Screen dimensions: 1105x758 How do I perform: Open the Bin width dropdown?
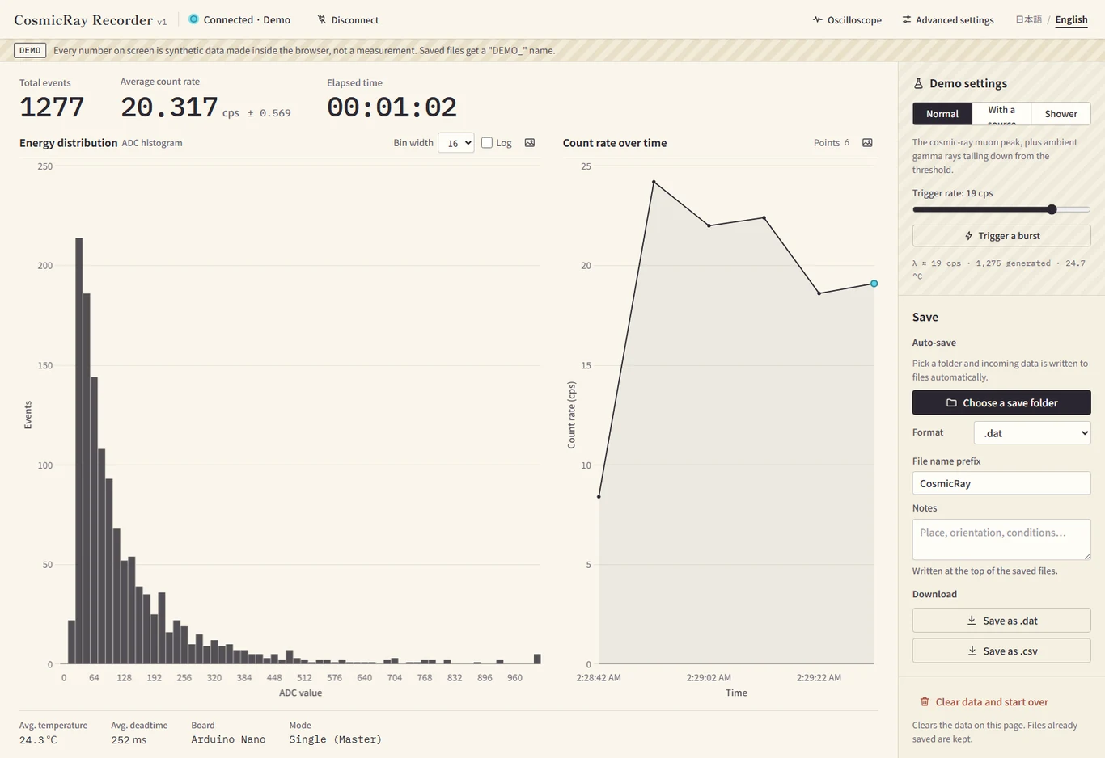tap(456, 143)
